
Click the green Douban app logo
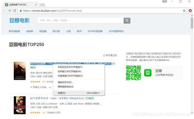pyautogui.click(x=148, y=73)
